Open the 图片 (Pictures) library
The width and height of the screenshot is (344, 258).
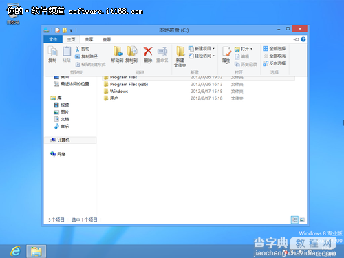click(61, 112)
